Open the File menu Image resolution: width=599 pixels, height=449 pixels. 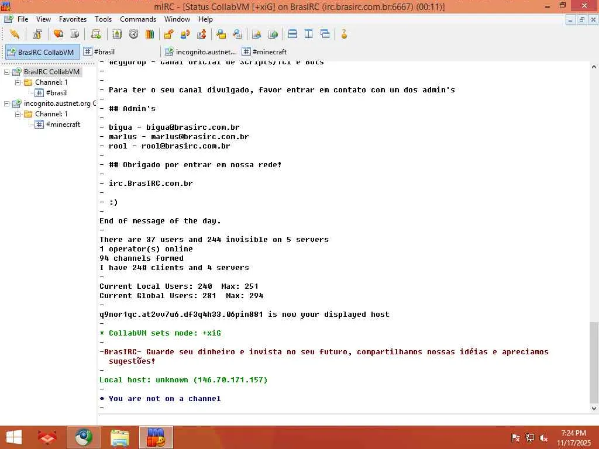(23, 19)
